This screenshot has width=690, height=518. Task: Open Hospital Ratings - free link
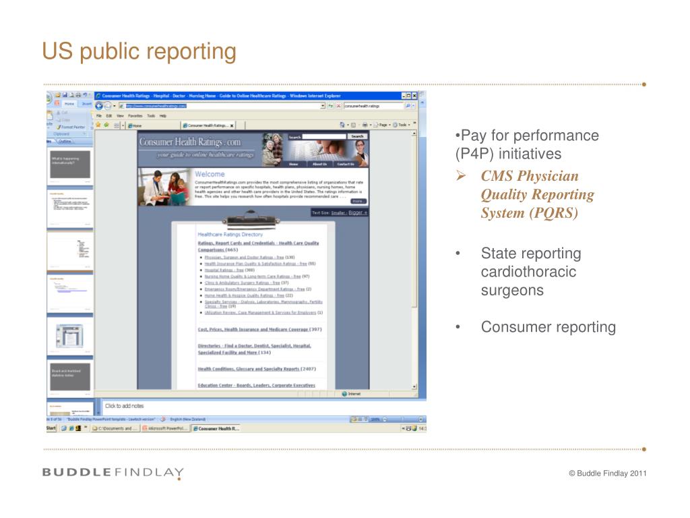[x=224, y=270]
